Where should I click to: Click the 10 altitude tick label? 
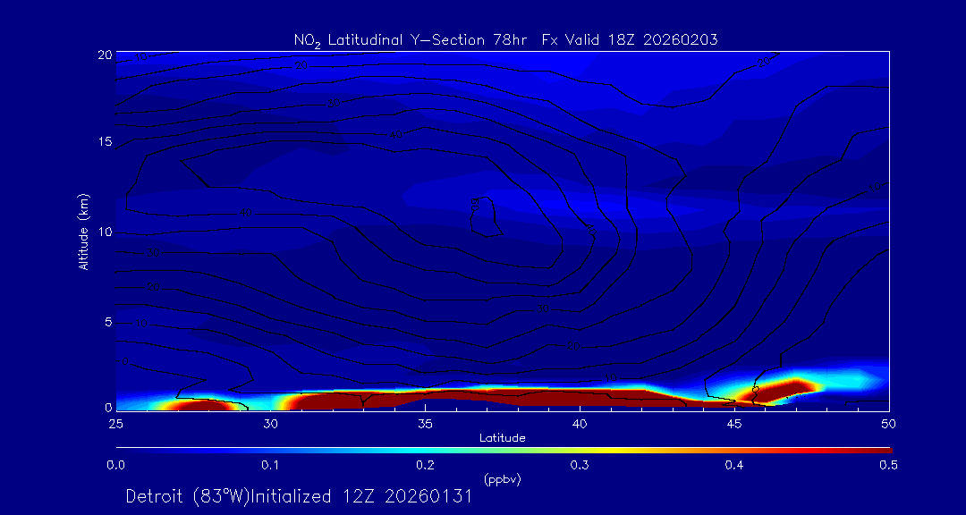(x=103, y=232)
